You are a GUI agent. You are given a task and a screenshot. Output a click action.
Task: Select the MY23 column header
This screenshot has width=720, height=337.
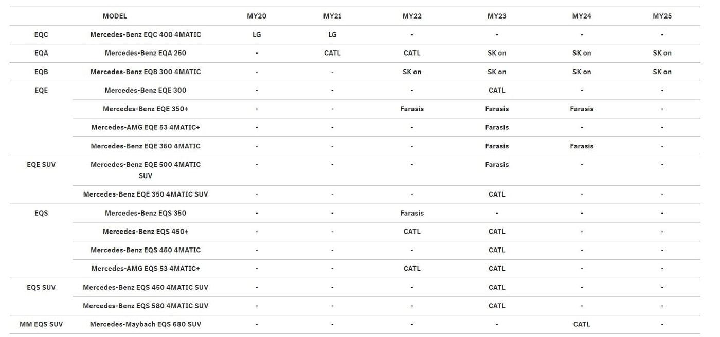(497, 16)
